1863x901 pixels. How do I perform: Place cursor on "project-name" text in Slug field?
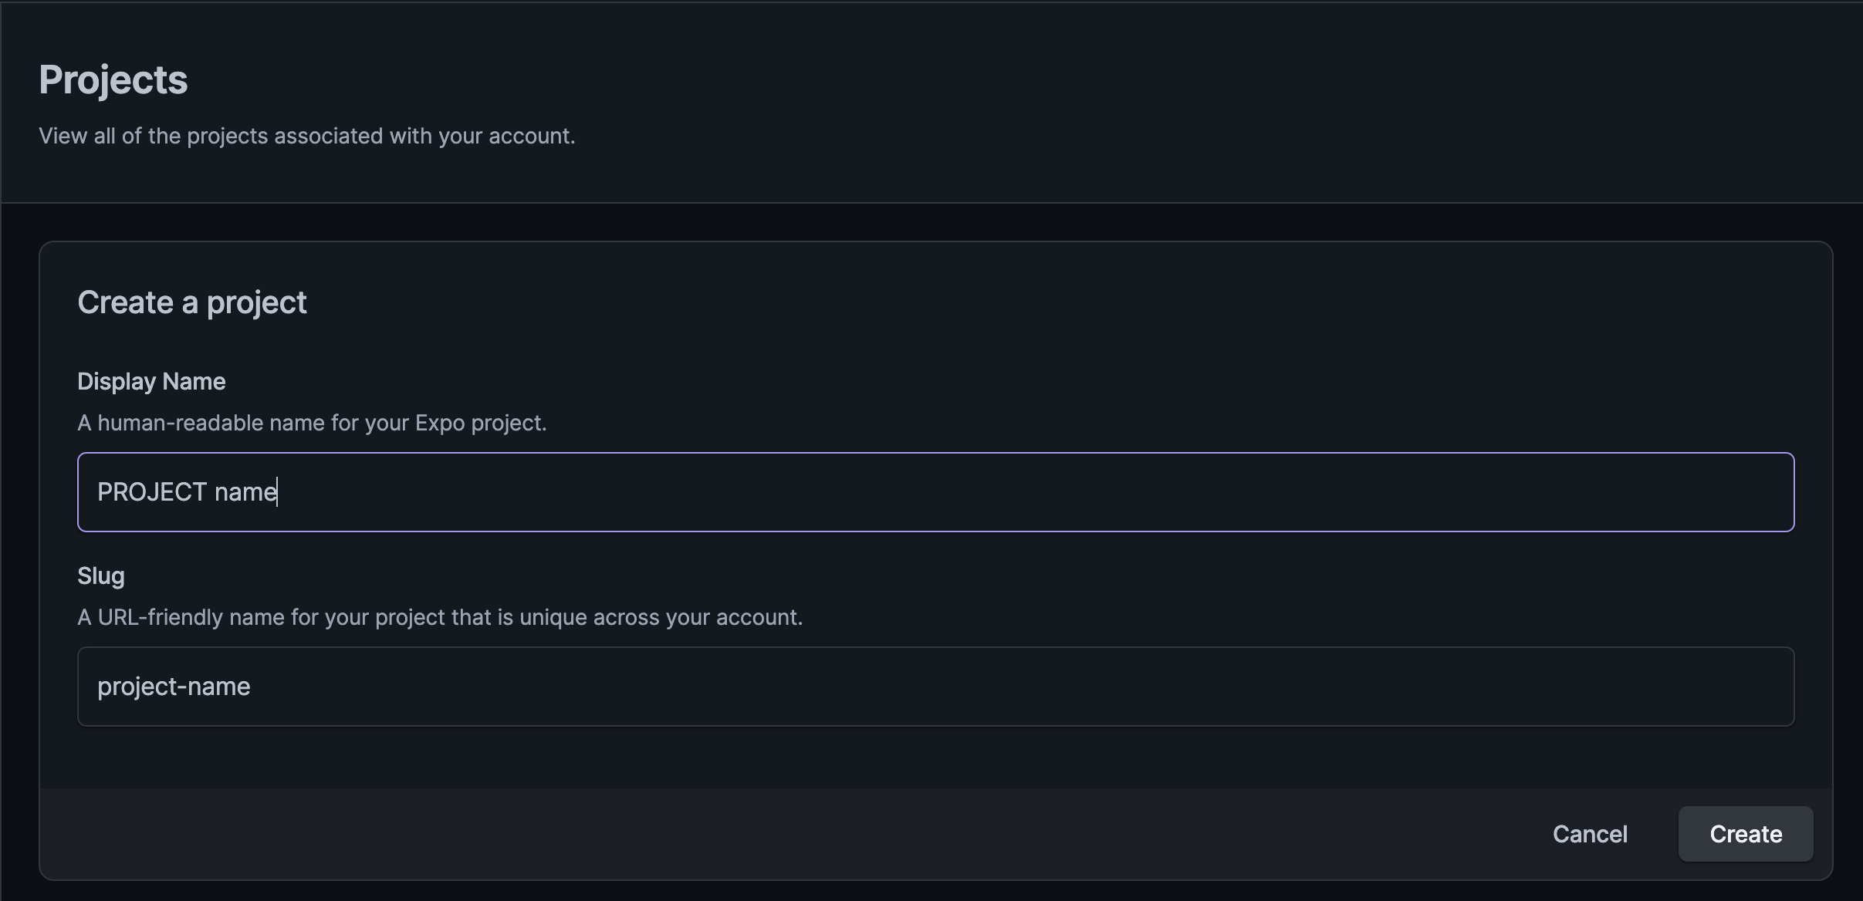click(x=174, y=687)
